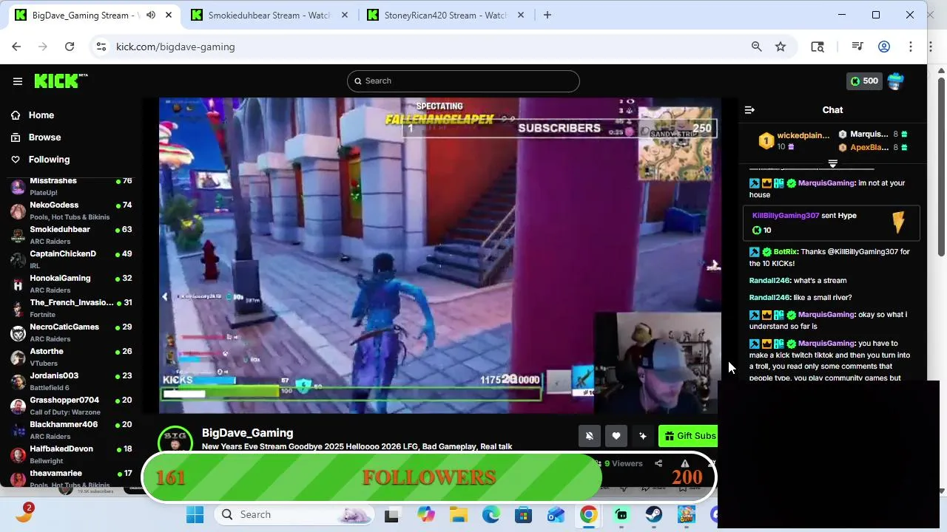947x532 pixels.
Task: Click BigDave_Gaming channel name below video
Action: tap(247, 433)
